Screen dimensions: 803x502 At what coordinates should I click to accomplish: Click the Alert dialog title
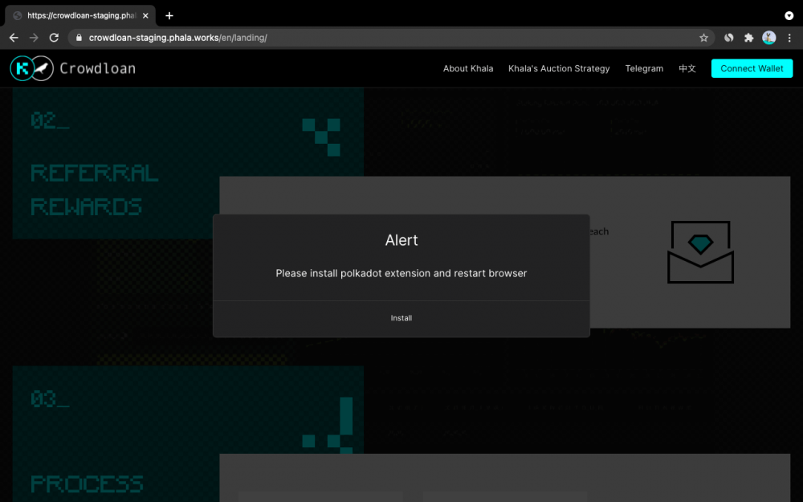[401, 240]
